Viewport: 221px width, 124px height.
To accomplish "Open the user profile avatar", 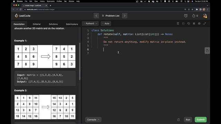I will pyautogui.click(x=205, y=16).
